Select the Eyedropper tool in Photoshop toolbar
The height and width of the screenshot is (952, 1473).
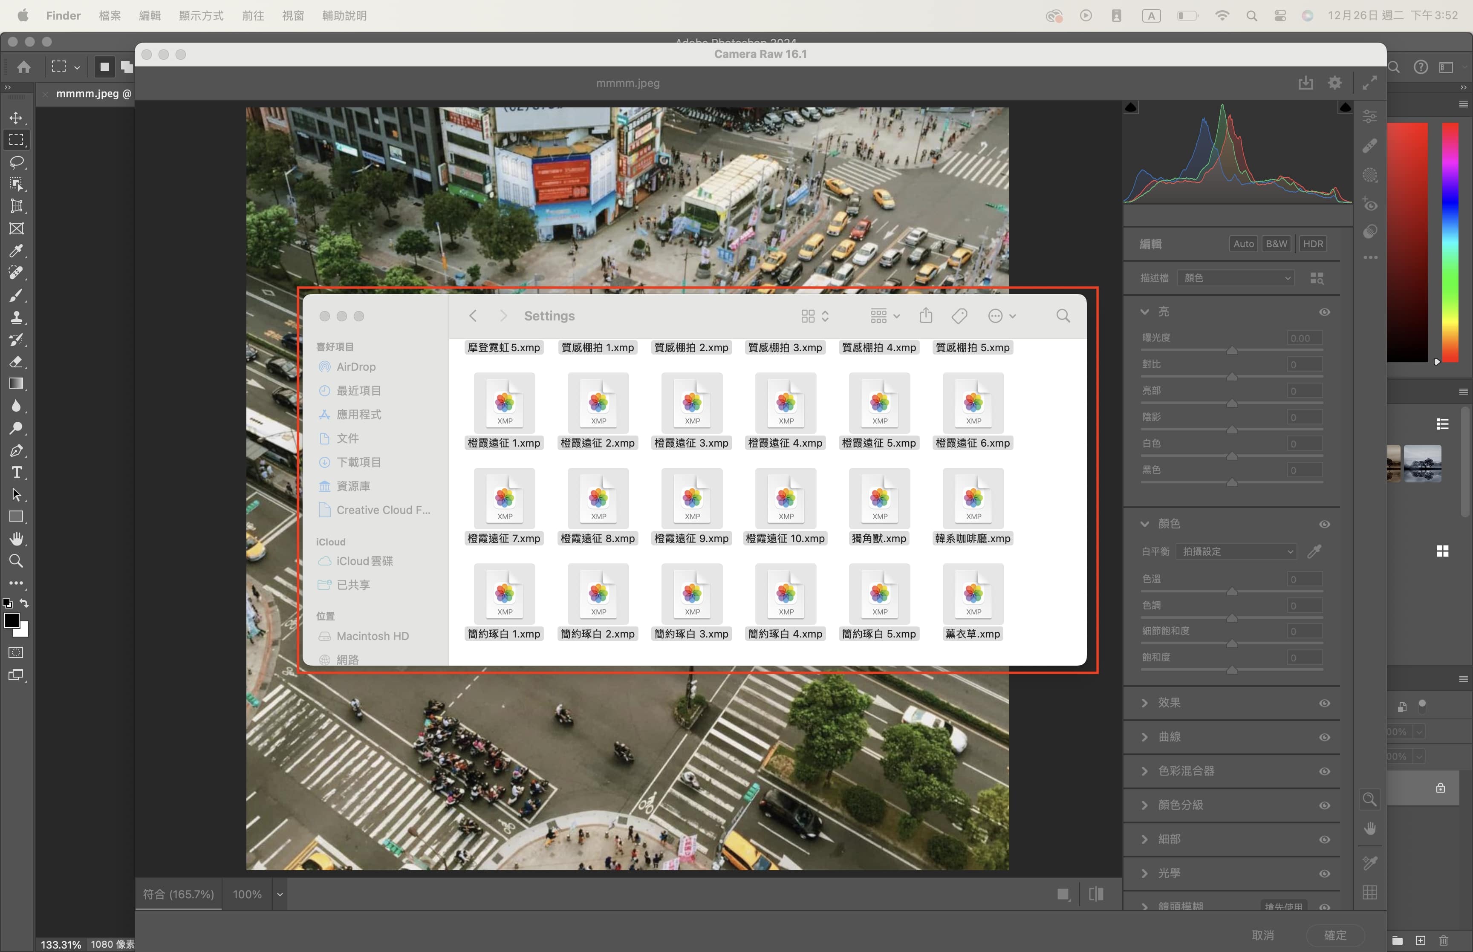pyautogui.click(x=16, y=251)
